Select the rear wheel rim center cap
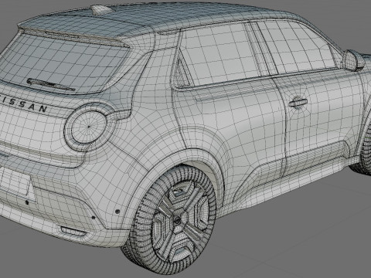Image resolution: width=371 pixels, height=278 pixels. click(178, 221)
